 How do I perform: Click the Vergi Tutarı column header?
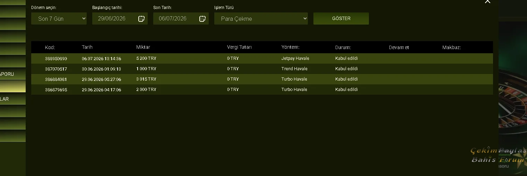point(239,47)
